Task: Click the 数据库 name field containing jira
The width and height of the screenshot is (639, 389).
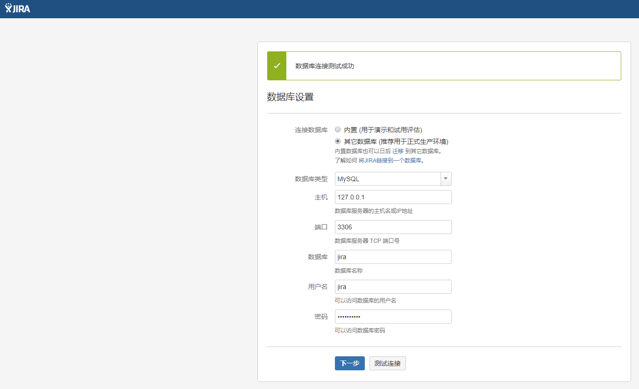Action: [393, 257]
